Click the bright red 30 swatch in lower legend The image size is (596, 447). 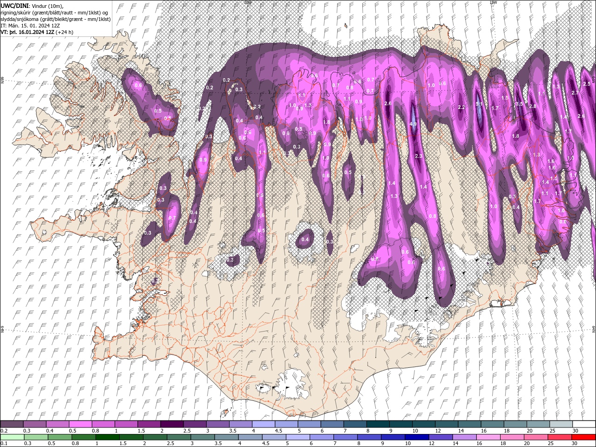[x=583, y=437]
